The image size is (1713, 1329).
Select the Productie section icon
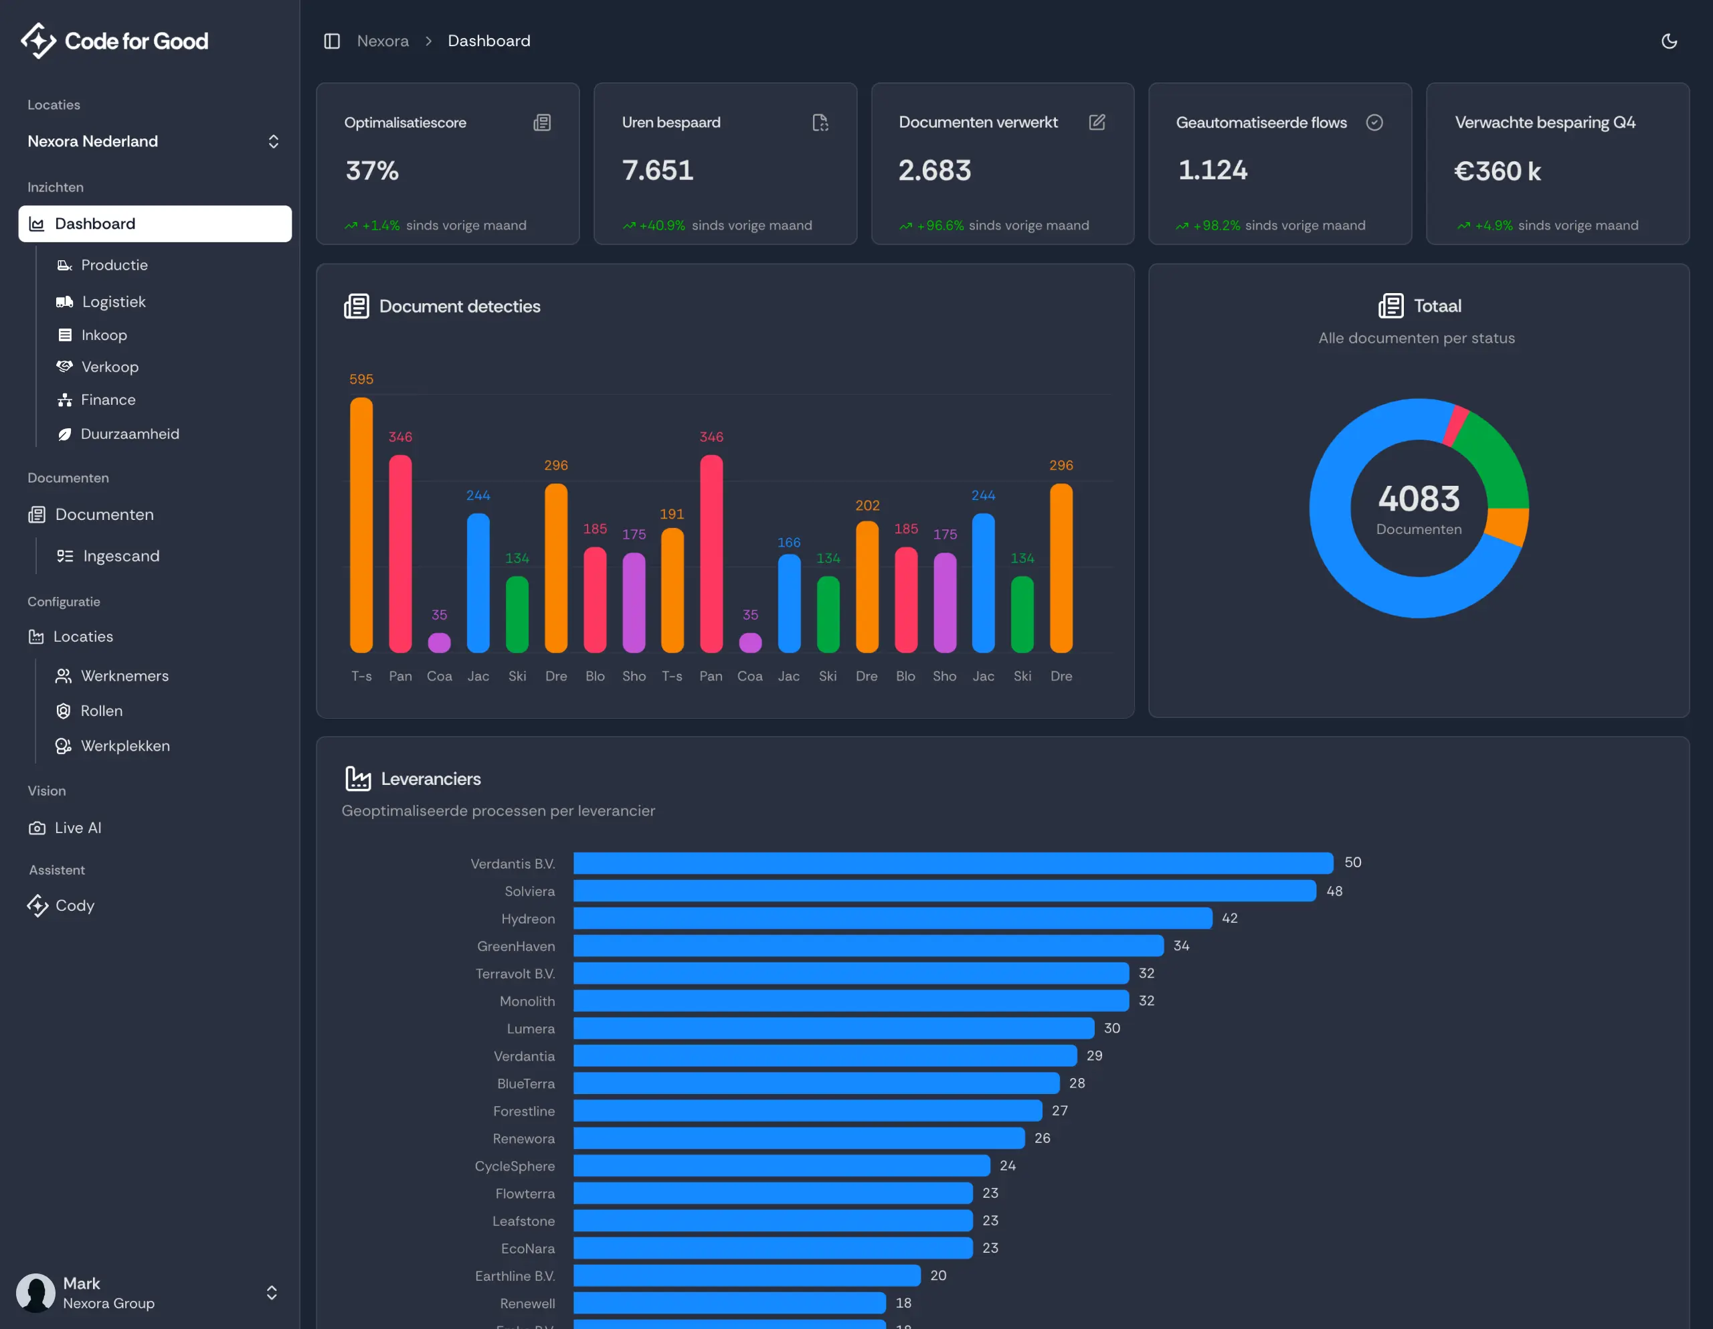(x=65, y=265)
